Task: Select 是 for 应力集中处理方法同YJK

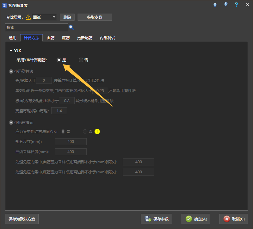Action: coord(63,132)
